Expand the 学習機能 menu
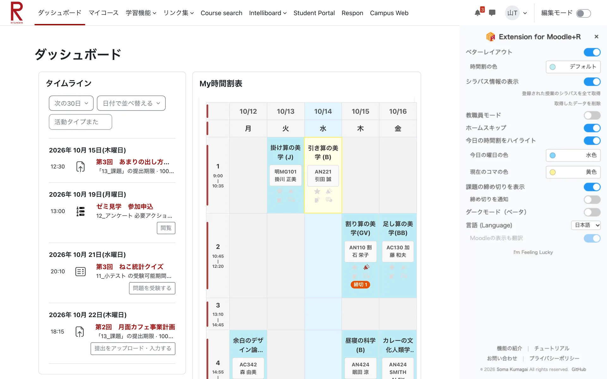 141,13
